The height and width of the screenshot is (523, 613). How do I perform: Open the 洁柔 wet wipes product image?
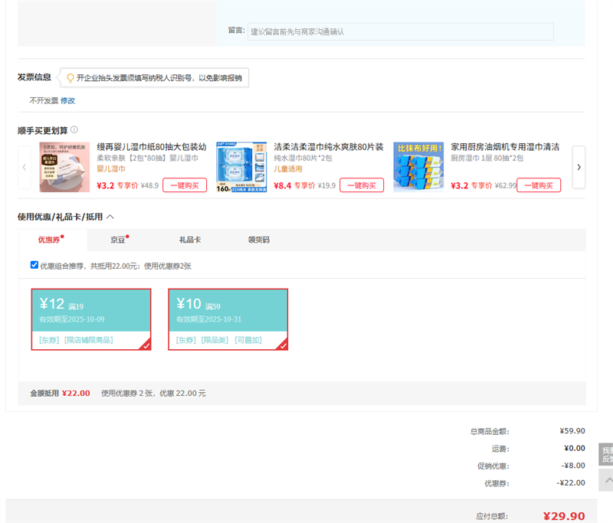point(241,167)
